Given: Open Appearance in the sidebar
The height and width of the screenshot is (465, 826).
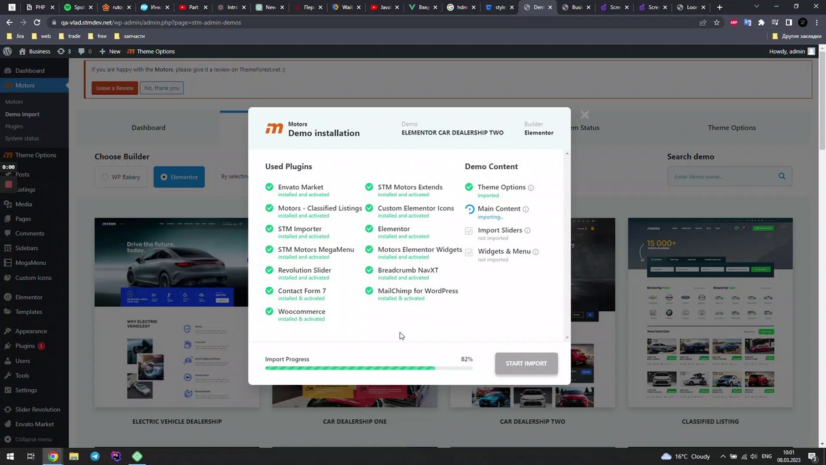Looking at the screenshot, I should coord(31,331).
